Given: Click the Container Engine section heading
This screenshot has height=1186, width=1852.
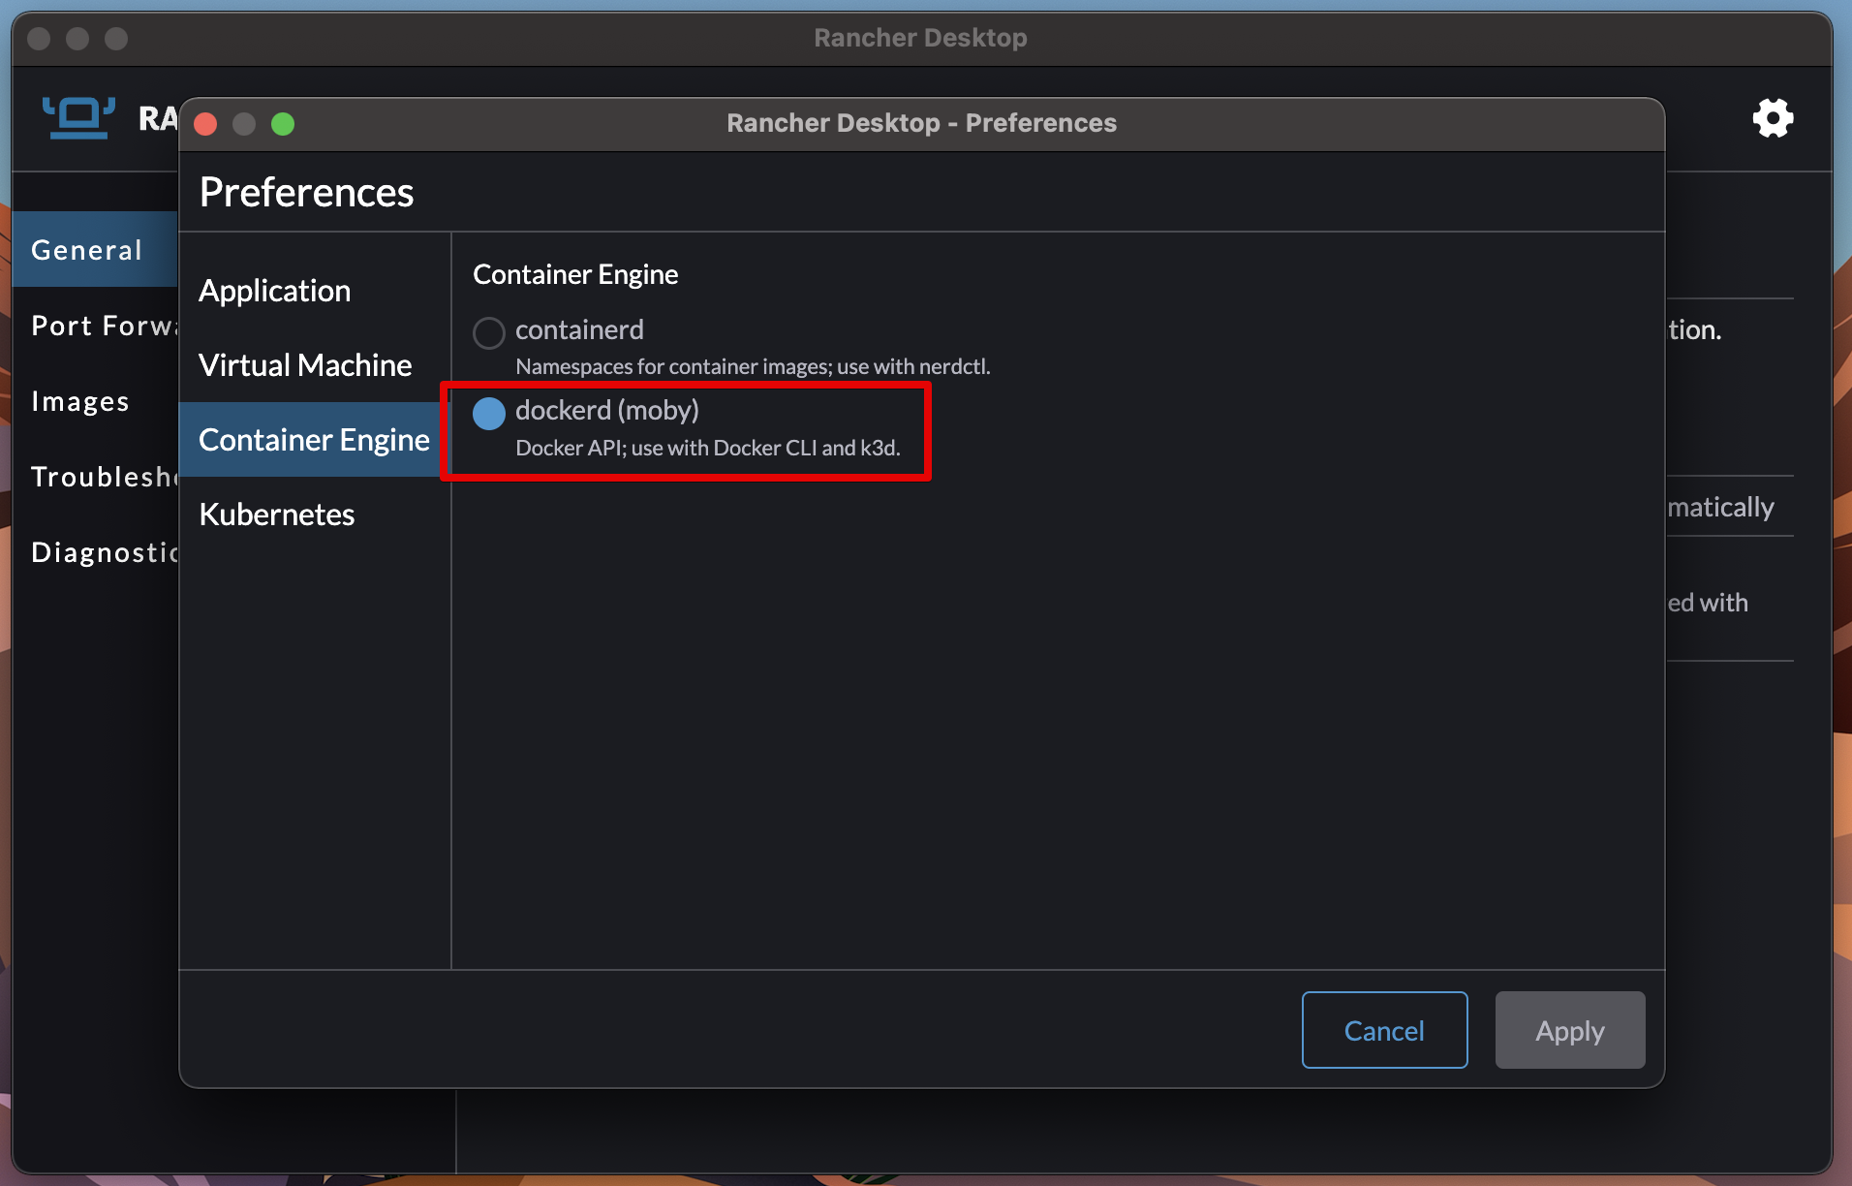Looking at the screenshot, I should point(575,274).
